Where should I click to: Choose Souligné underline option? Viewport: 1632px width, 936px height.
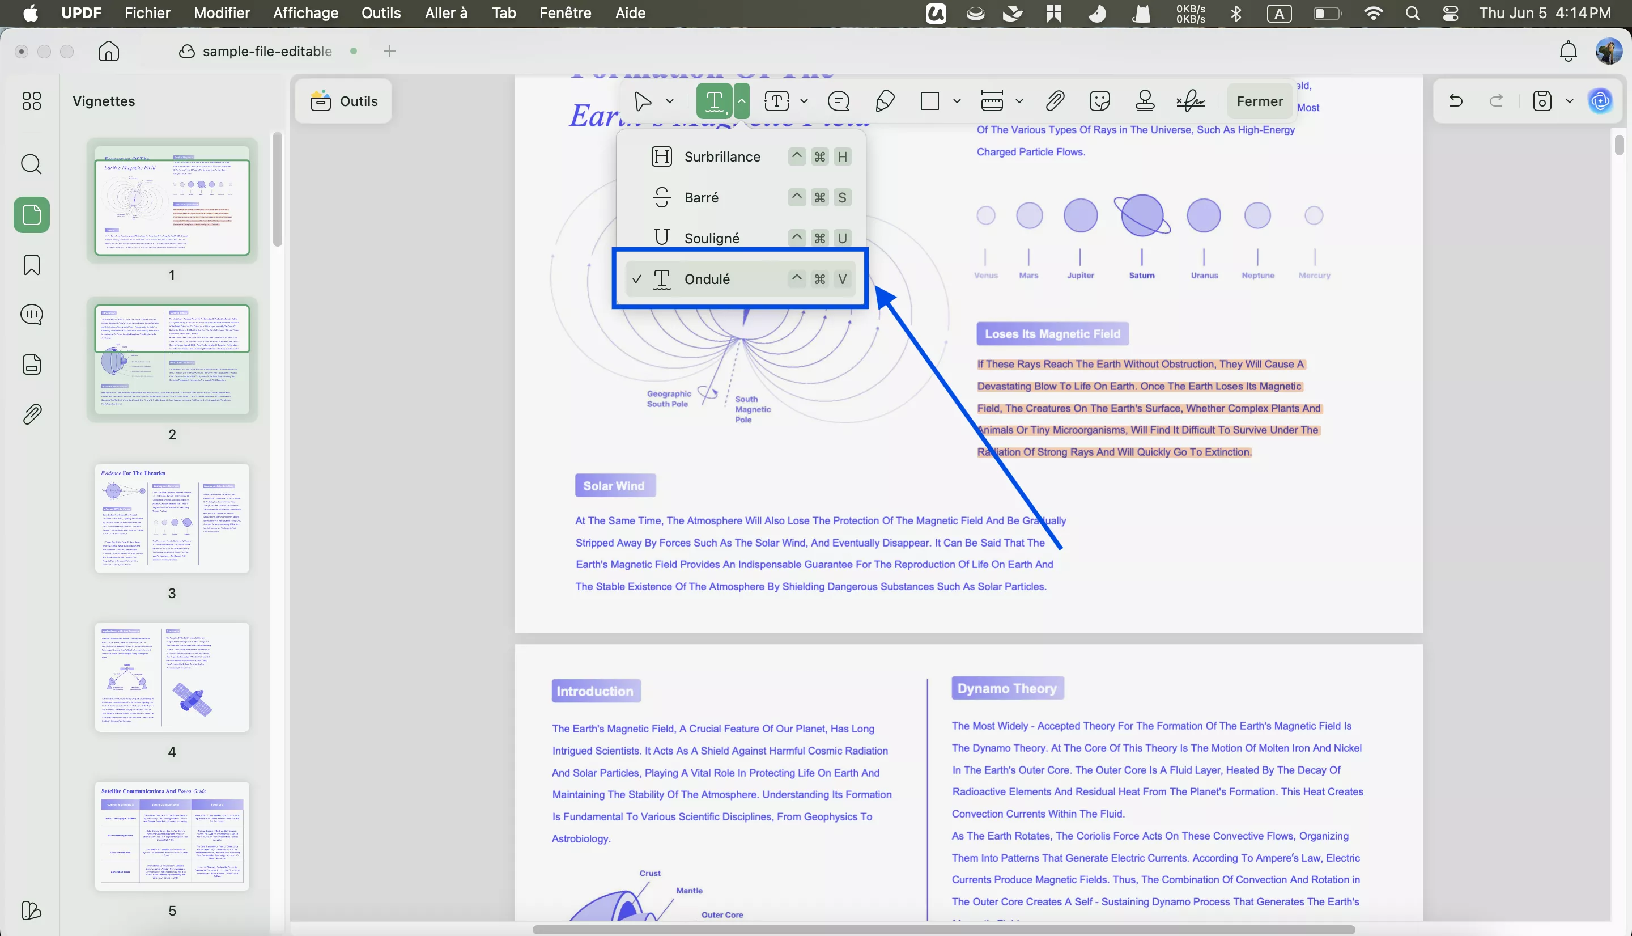740,238
